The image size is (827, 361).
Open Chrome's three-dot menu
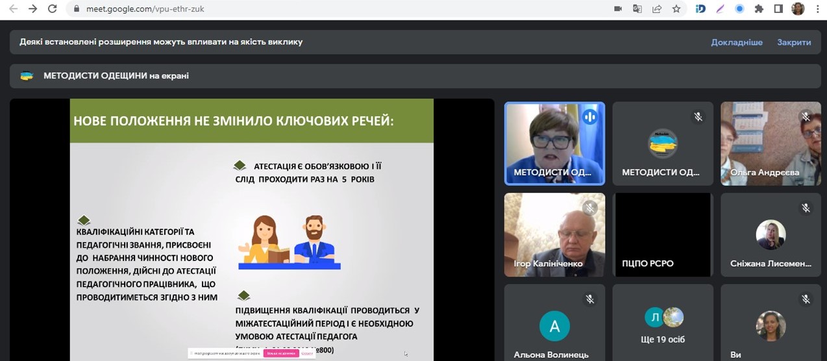click(817, 9)
